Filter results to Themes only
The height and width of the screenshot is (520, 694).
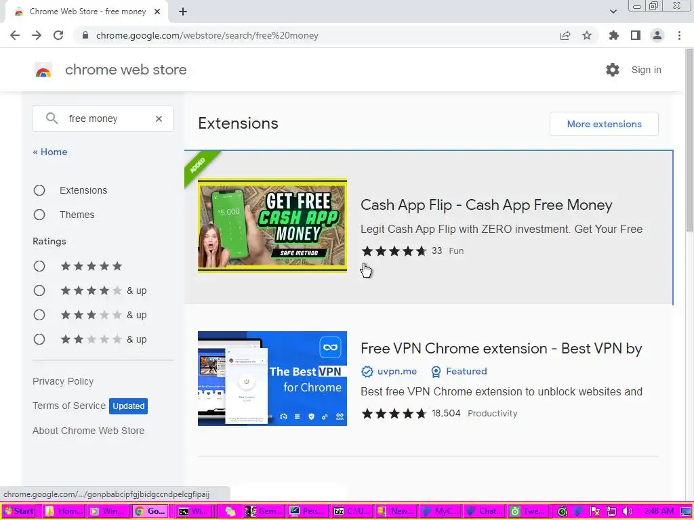click(x=39, y=215)
